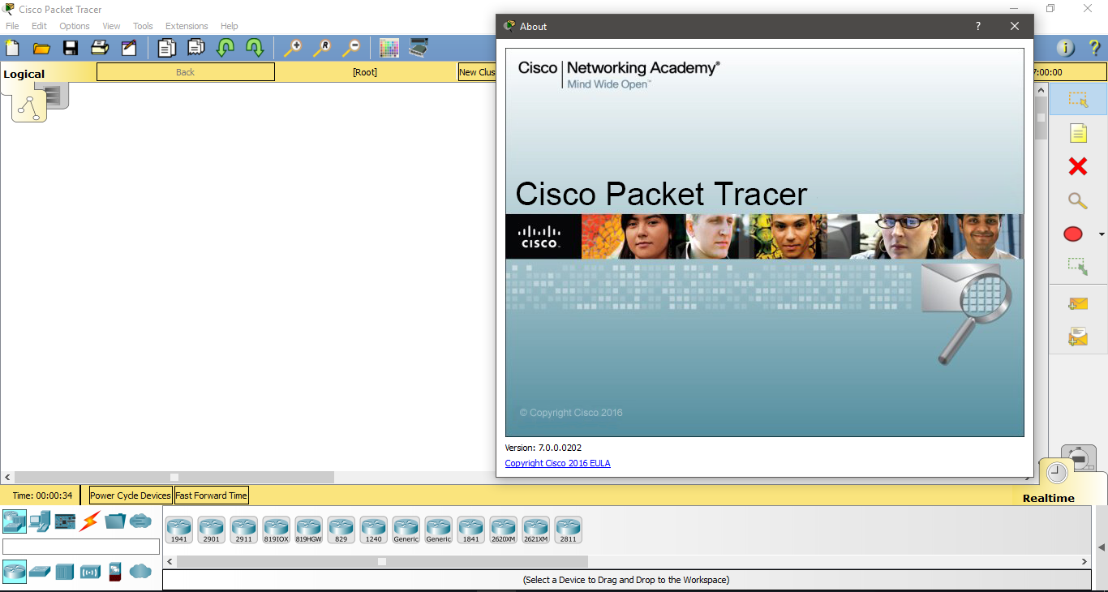Choose the Switches subcategory
This screenshot has width=1108, height=592.
coord(40,572)
